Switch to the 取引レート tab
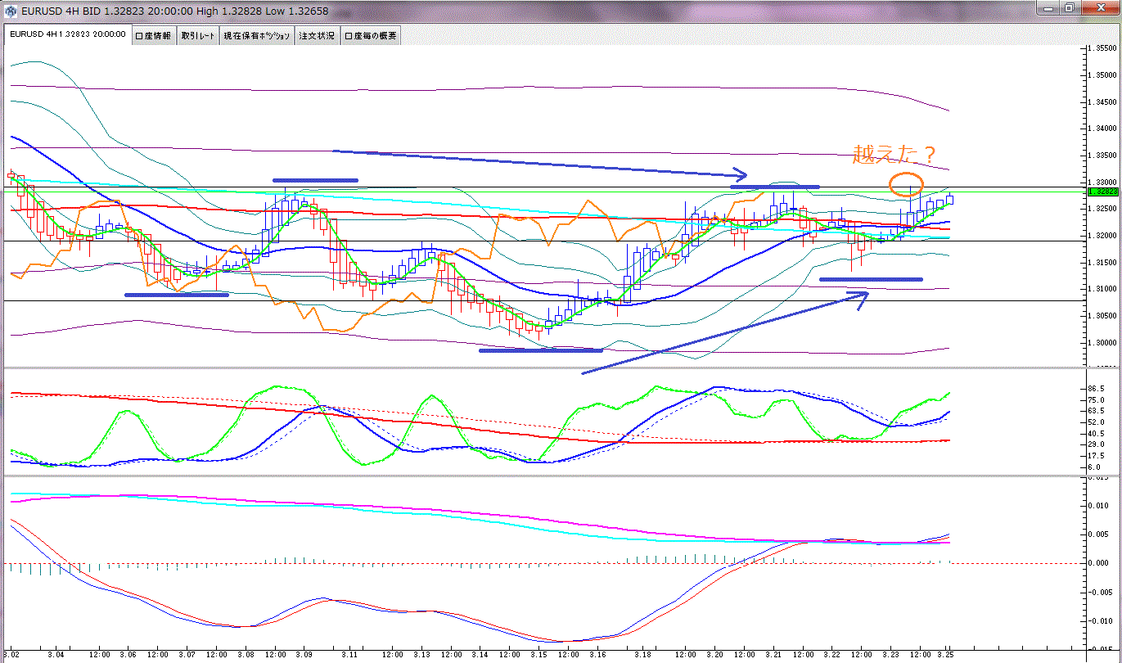Screen dimensions: 1122x663 [198, 35]
